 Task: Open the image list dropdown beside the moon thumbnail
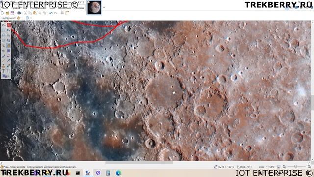pyautogui.click(x=104, y=8)
